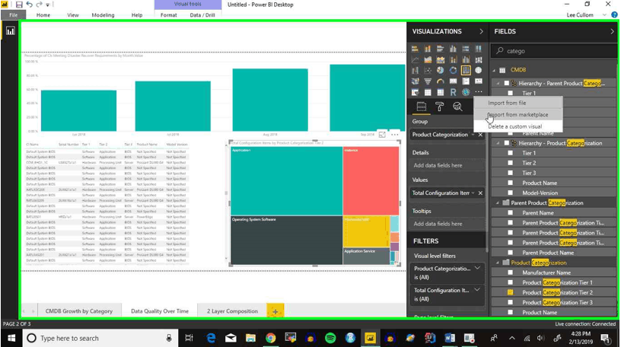Choose Delete a custom visual
Viewport: 621px width, 347px height.
[518, 126]
